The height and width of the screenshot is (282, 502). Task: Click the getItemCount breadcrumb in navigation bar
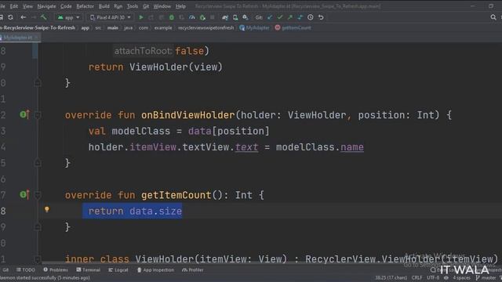[293, 28]
